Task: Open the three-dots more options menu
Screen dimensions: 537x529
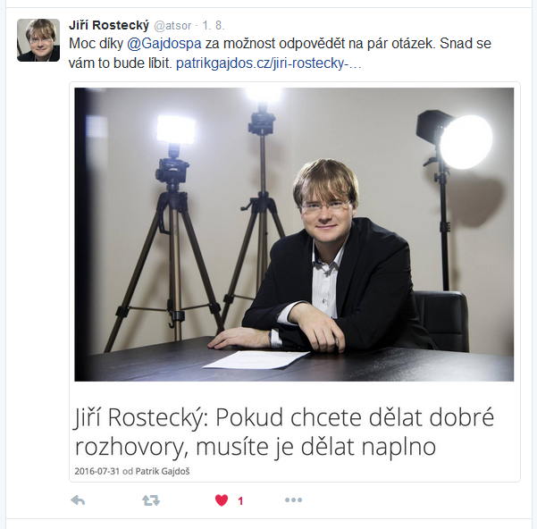Action: tap(293, 500)
